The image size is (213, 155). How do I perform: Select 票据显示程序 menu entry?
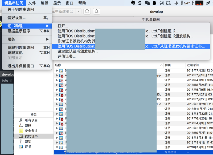click(27, 31)
